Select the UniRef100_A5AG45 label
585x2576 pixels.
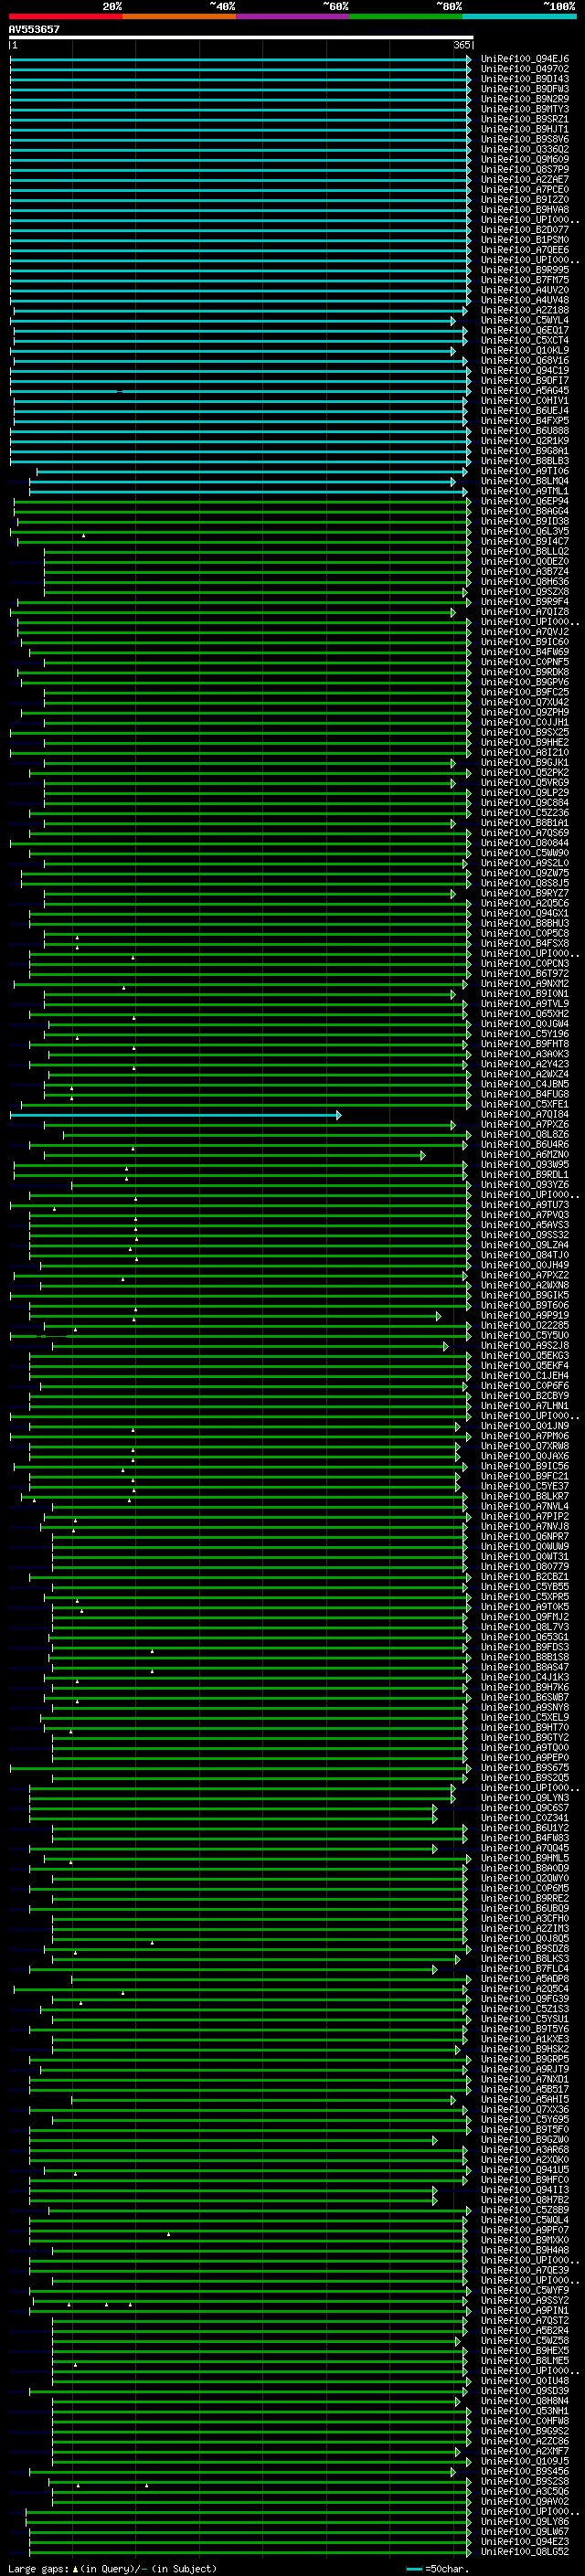(x=525, y=391)
